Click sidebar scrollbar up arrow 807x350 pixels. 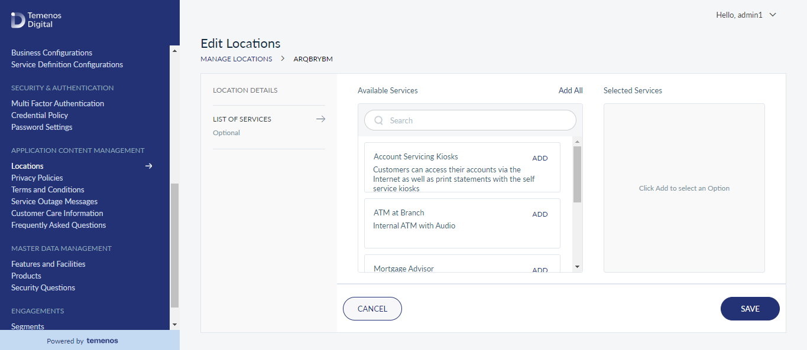click(x=174, y=51)
